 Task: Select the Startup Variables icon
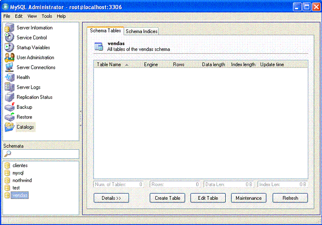10,47
